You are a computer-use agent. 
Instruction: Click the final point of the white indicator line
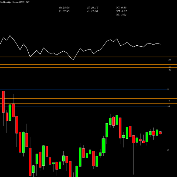(x=160, y=44)
